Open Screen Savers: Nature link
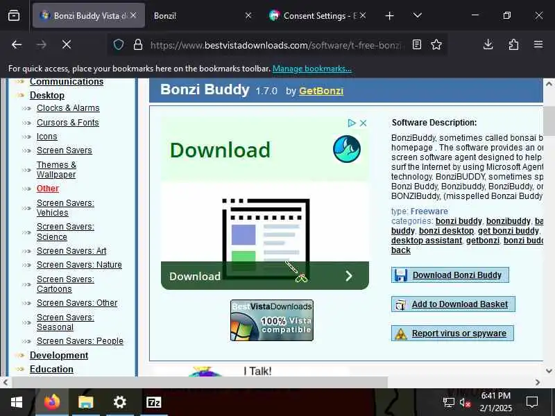This screenshot has width=555, height=416. [x=79, y=265]
